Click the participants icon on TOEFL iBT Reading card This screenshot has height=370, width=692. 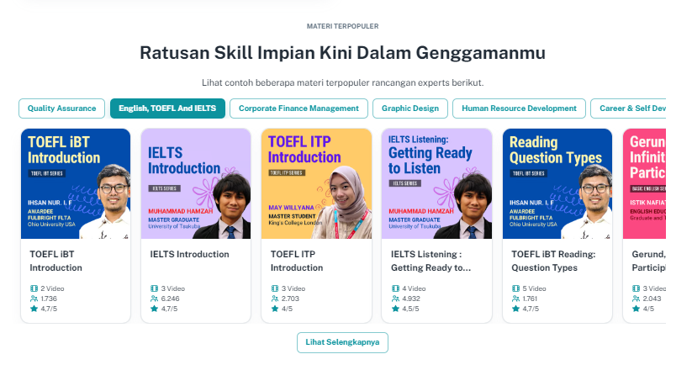515,299
